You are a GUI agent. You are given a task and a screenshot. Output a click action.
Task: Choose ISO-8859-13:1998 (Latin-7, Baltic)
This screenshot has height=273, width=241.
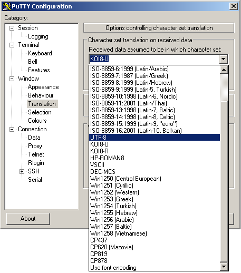[155, 110]
